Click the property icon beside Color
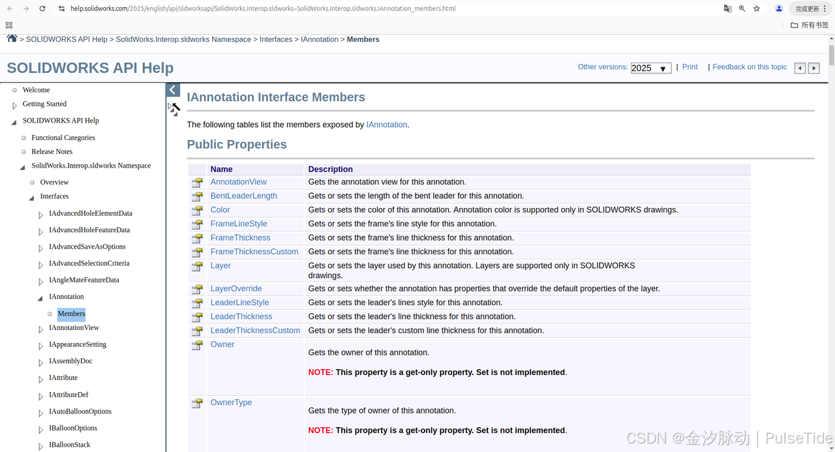The height and width of the screenshot is (452, 835). (x=197, y=210)
